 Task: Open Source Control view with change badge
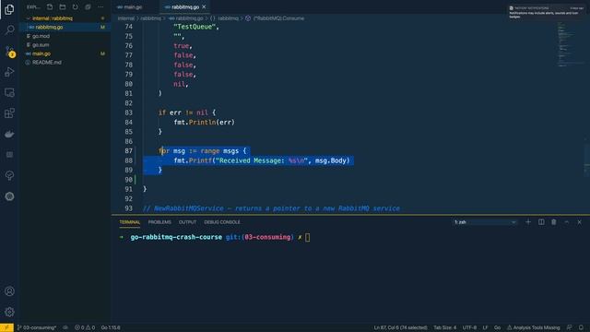click(9, 52)
